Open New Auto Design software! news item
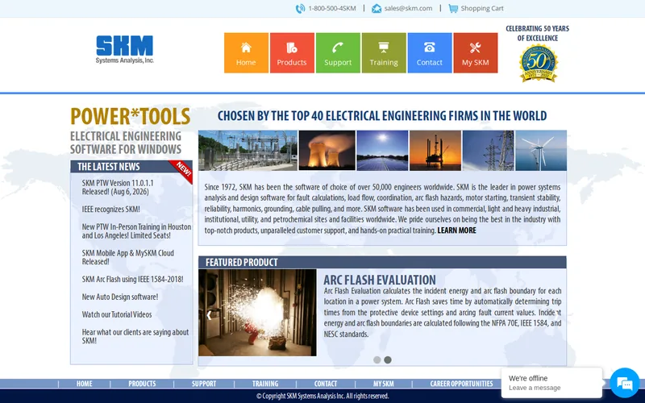Image resolution: width=645 pixels, height=403 pixels. pos(119,297)
